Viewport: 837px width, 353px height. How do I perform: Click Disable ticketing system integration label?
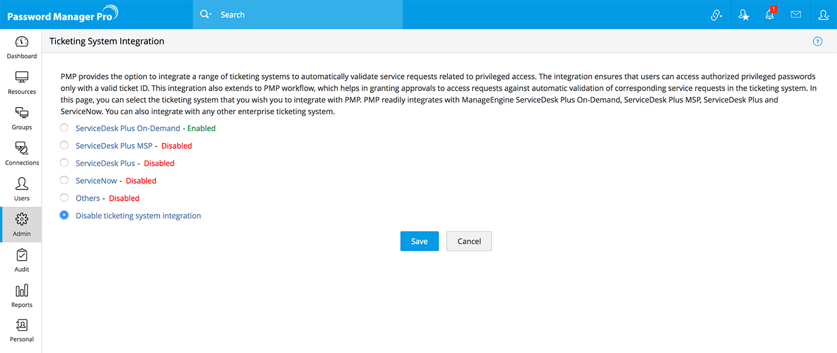[x=138, y=216]
